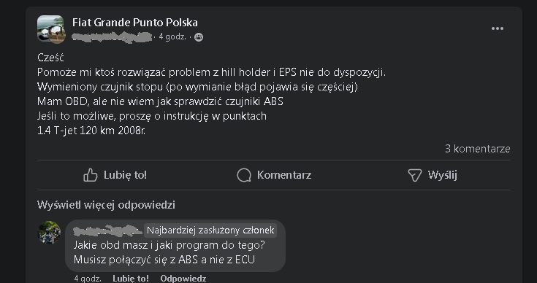Click the comment's 4 godz. timestamp
The width and height of the screenshot is (537, 283).
click(88, 279)
